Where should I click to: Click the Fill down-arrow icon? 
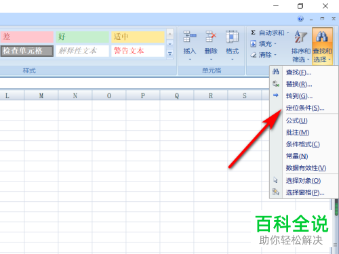tap(253, 43)
